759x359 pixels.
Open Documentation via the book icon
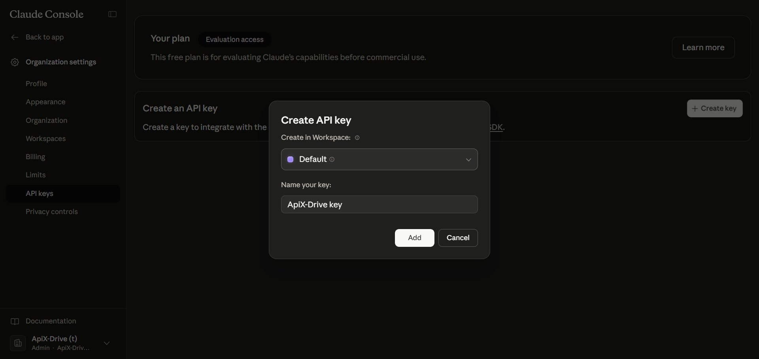tap(14, 321)
